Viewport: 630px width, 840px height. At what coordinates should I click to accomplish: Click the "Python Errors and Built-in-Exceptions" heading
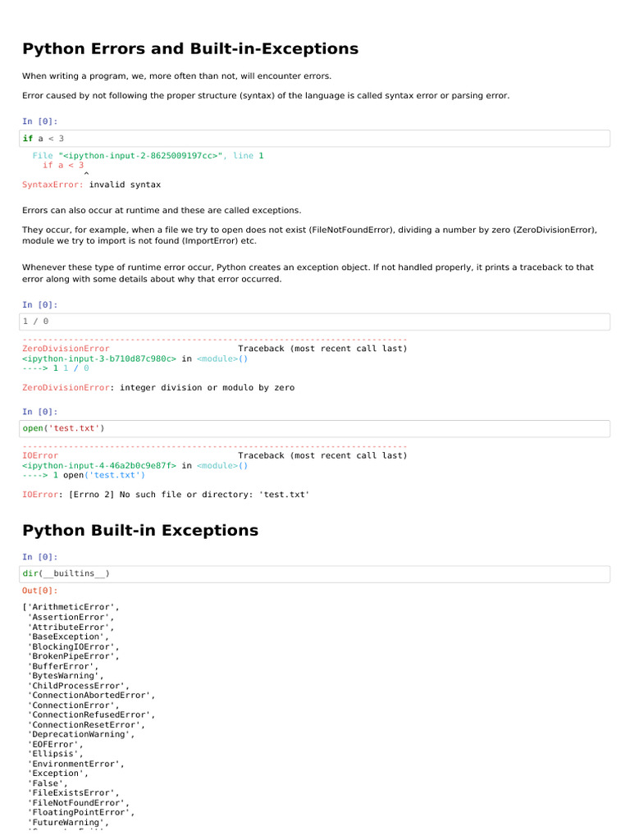click(x=190, y=49)
